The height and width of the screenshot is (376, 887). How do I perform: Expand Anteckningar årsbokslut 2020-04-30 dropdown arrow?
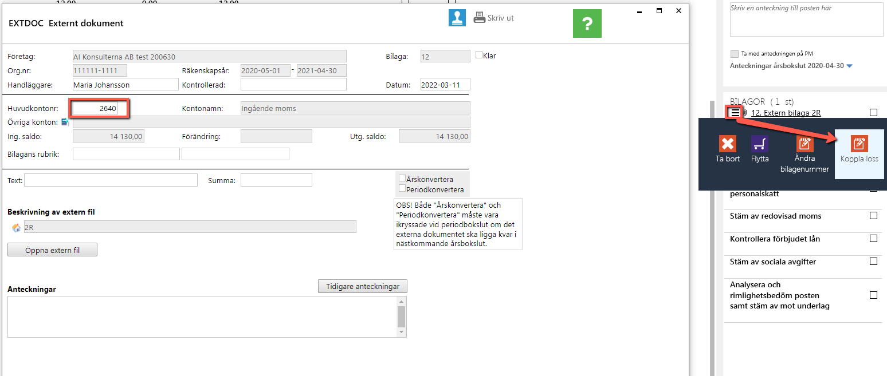tap(849, 66)
